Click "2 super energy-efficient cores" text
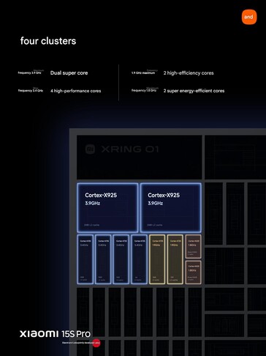 (194, 91)
